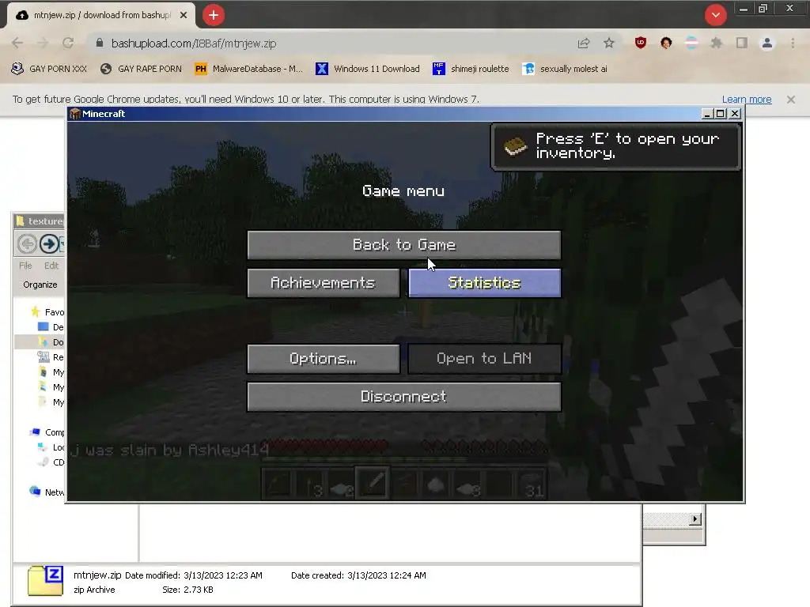Dismiss the Chrome update infobar
The image size is (810, 607).
(x=791, y=99)
